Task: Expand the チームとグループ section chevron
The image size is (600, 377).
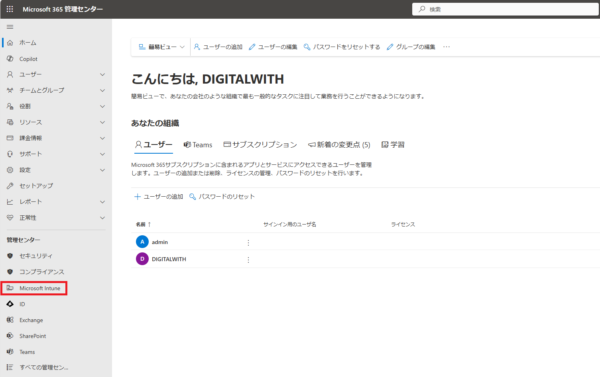Action: 102,90
